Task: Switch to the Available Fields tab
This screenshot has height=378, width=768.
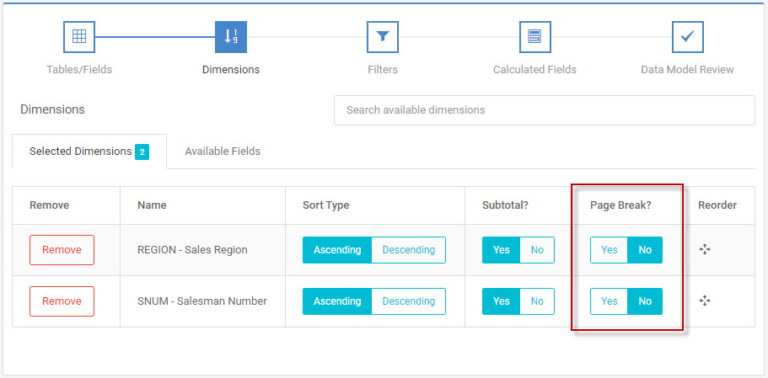Action: tap(223, 152)
